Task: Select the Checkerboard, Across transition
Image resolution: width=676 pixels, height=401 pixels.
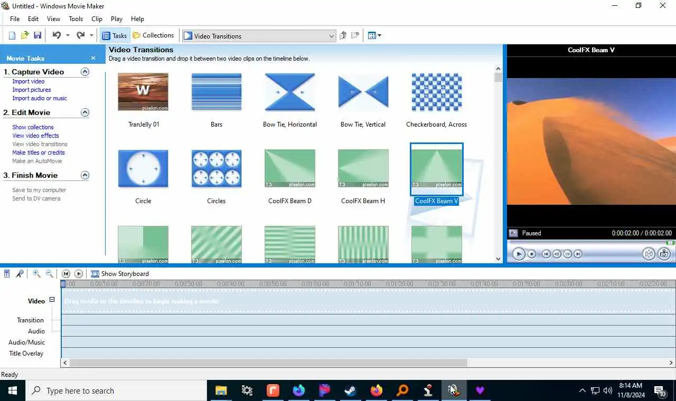Action: 437,92
